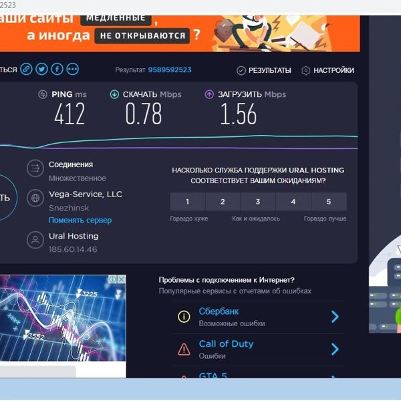Expand Сбербанк row chevron arrow
The image size is (401, 401).
[x=335, y=317]
